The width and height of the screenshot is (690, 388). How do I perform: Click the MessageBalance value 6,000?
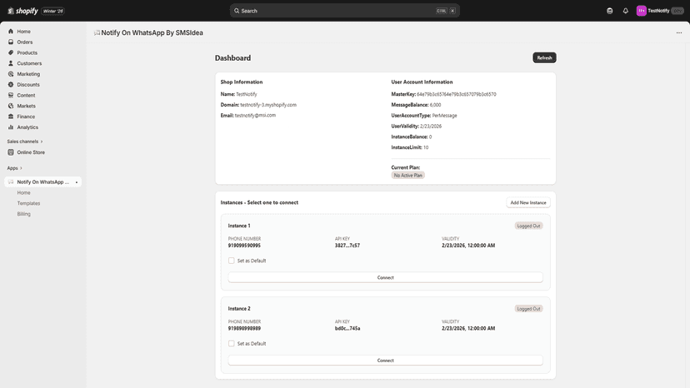tap(435, 105)
